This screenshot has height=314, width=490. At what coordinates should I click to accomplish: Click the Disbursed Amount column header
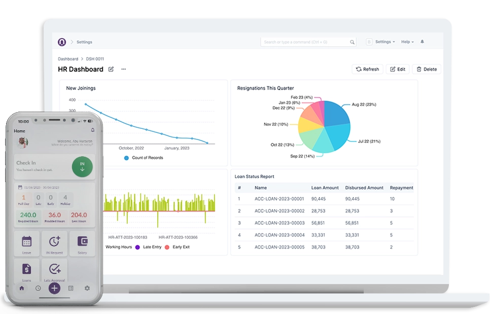tap(364, 188)
